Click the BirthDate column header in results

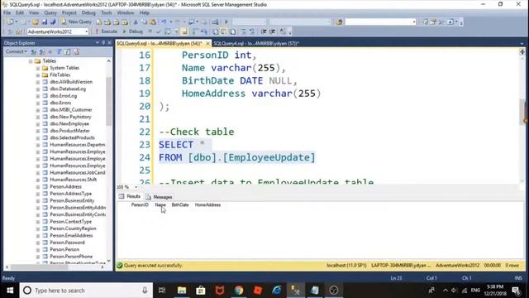click(180, 204)
